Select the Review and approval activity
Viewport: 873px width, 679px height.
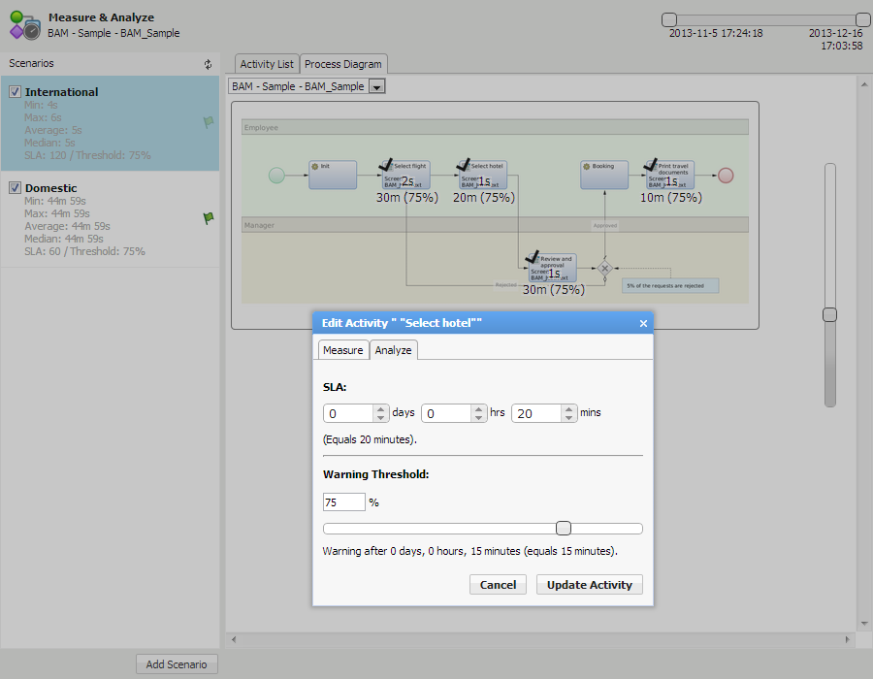click(x=552, y=268)
